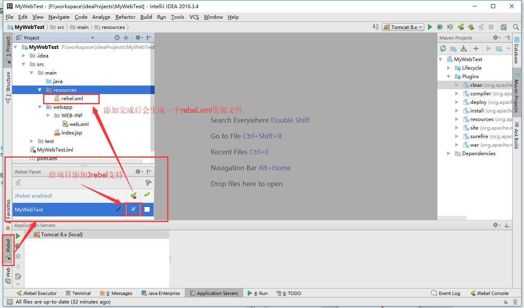Open Database side tool window

click(516, 51)
